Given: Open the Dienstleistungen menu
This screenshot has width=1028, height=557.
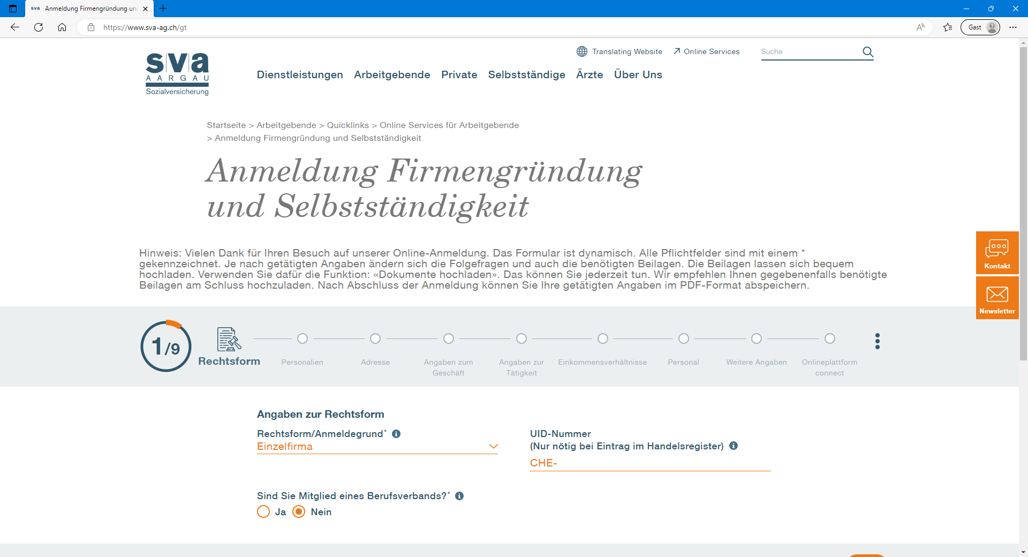Looking at the screenshot, I should pos(300,74).
